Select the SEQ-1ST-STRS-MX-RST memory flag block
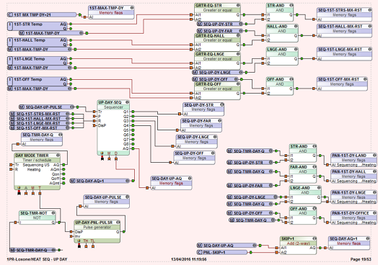This screenshot has height=265, width=378. pyautogui.click(x=344, y=14)
